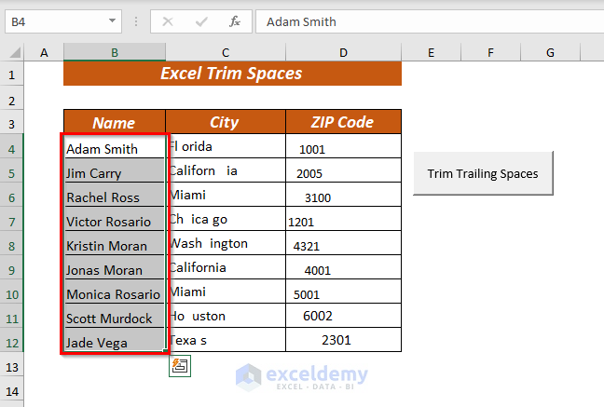Select ZIP code cell 4321
604x407 pixels.
[x=344, y=243]
